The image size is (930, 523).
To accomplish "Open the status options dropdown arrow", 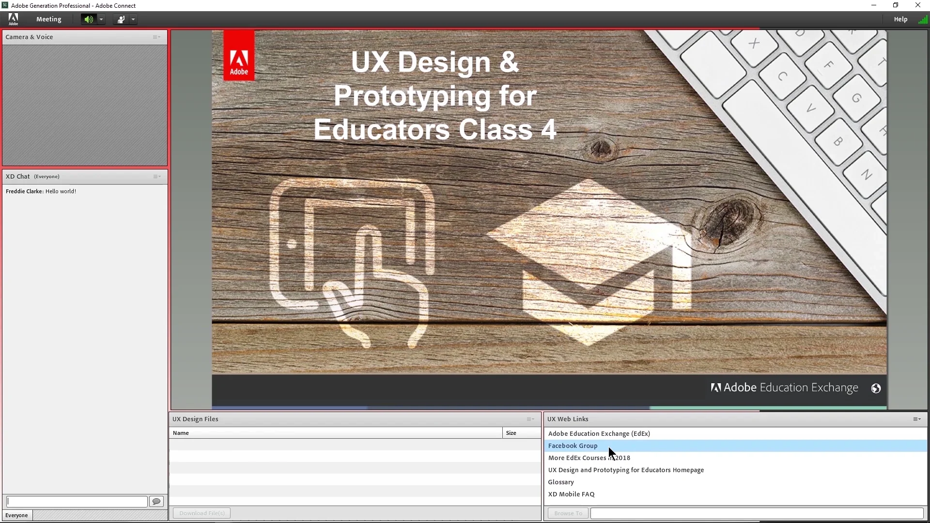I will 133,19.
